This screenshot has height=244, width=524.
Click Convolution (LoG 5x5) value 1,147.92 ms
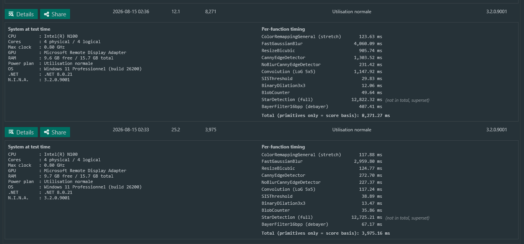coord(368,71)
